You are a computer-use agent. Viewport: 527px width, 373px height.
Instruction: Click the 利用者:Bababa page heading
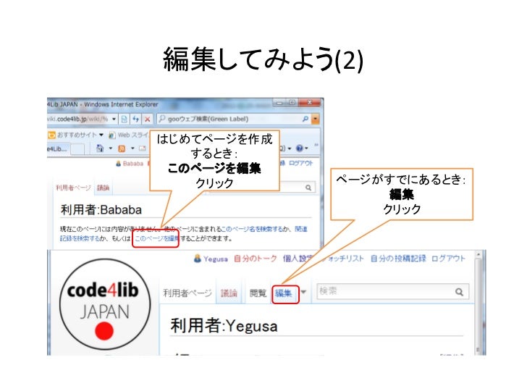tap(101, 210)
